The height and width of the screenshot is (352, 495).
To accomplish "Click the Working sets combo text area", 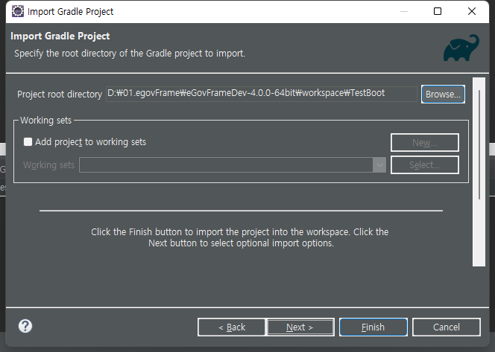I will (226, 164).
